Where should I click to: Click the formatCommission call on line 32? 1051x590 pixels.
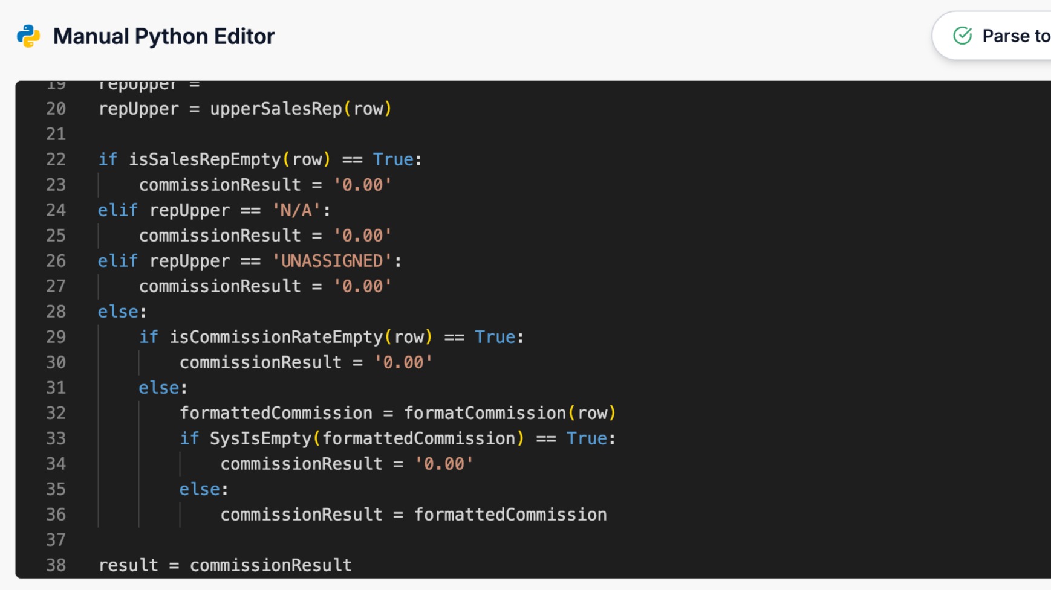[485, 413]
